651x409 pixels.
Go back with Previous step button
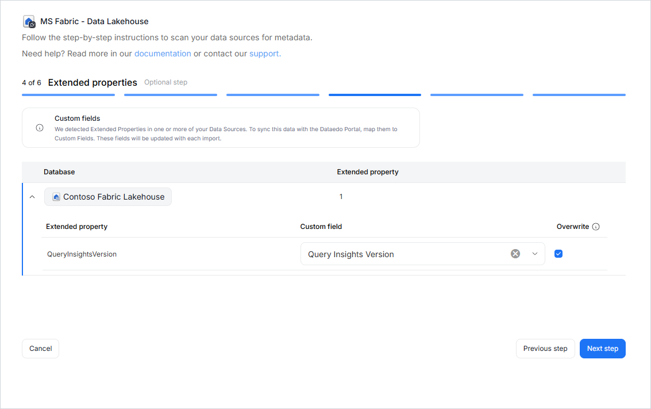coord(545,349)
